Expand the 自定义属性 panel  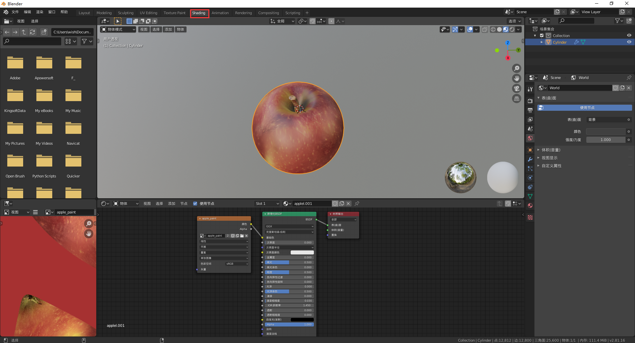(x=551, y=166)
